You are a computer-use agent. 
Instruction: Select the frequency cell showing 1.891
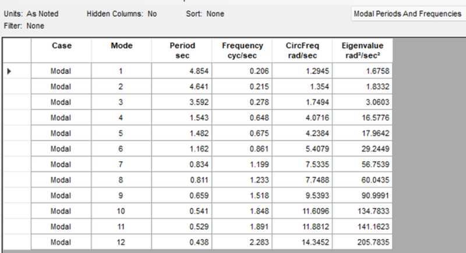(242, 227)
